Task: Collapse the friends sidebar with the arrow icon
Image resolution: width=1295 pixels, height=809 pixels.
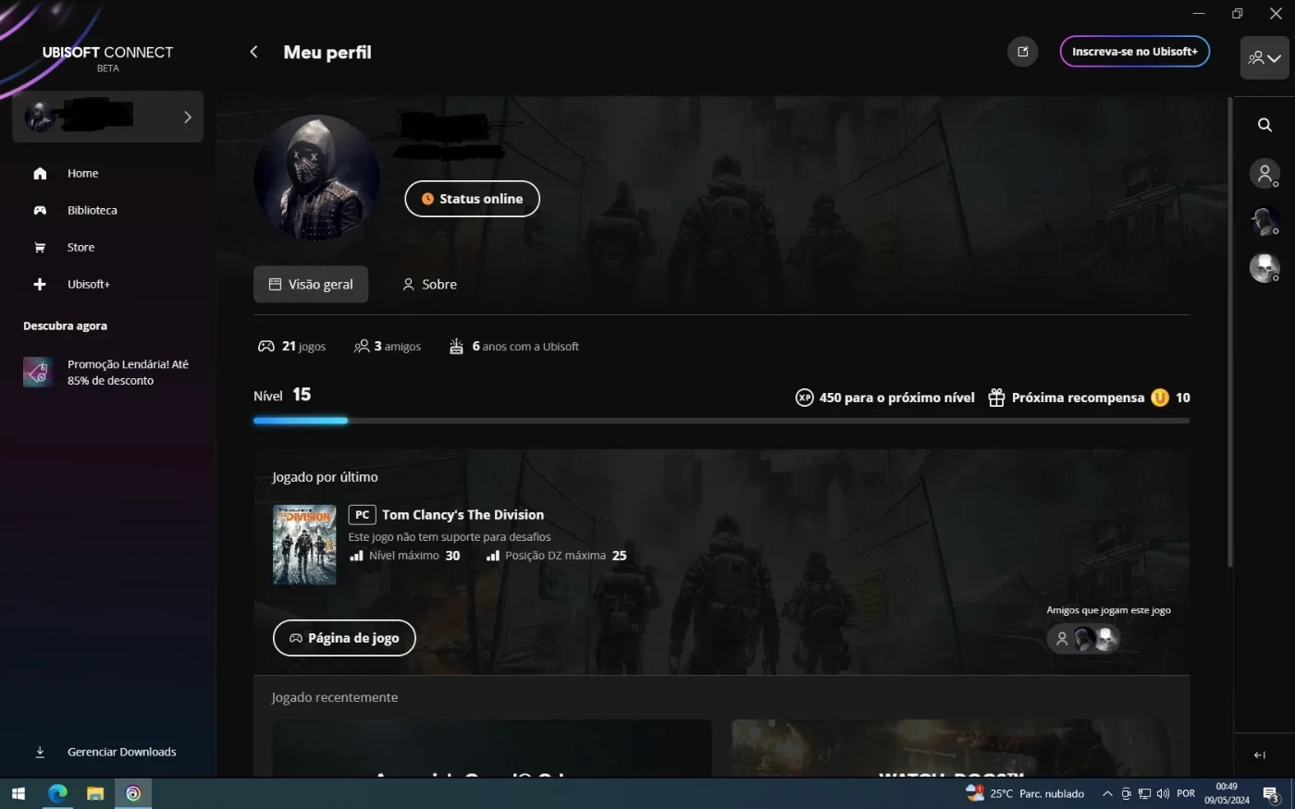Action: (x=1259, y=754)
